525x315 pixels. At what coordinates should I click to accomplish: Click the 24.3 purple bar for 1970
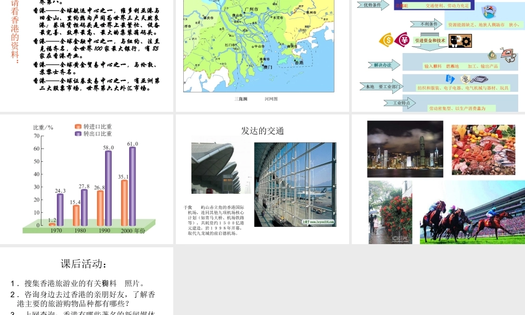[x=60, y=209]
